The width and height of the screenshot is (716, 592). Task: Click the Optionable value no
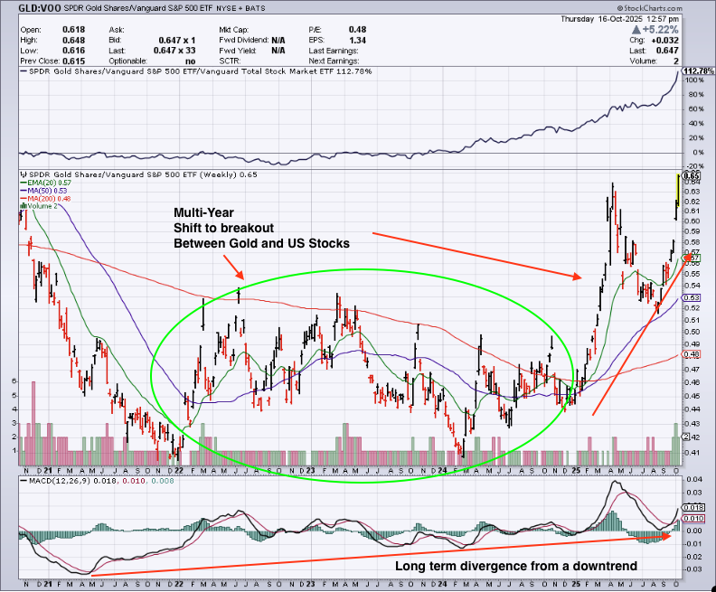tap(191, 61)
